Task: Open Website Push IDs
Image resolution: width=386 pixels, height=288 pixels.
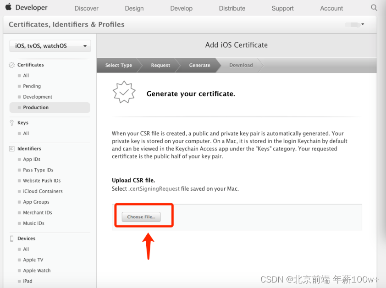Action: [42, 181]
